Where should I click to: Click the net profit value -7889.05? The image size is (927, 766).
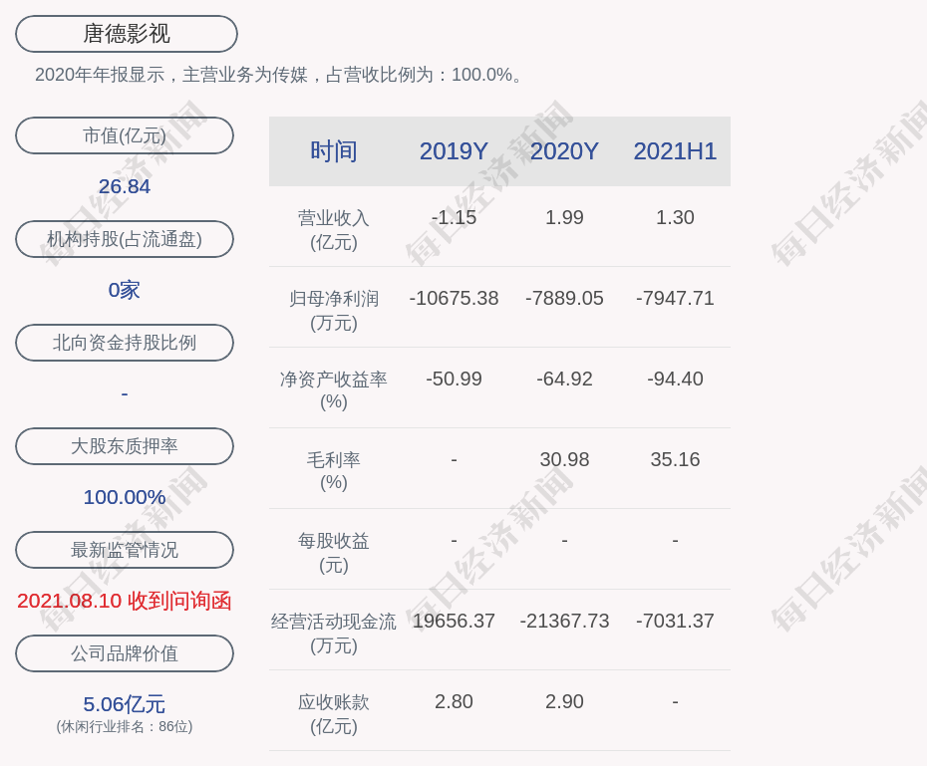564,298
